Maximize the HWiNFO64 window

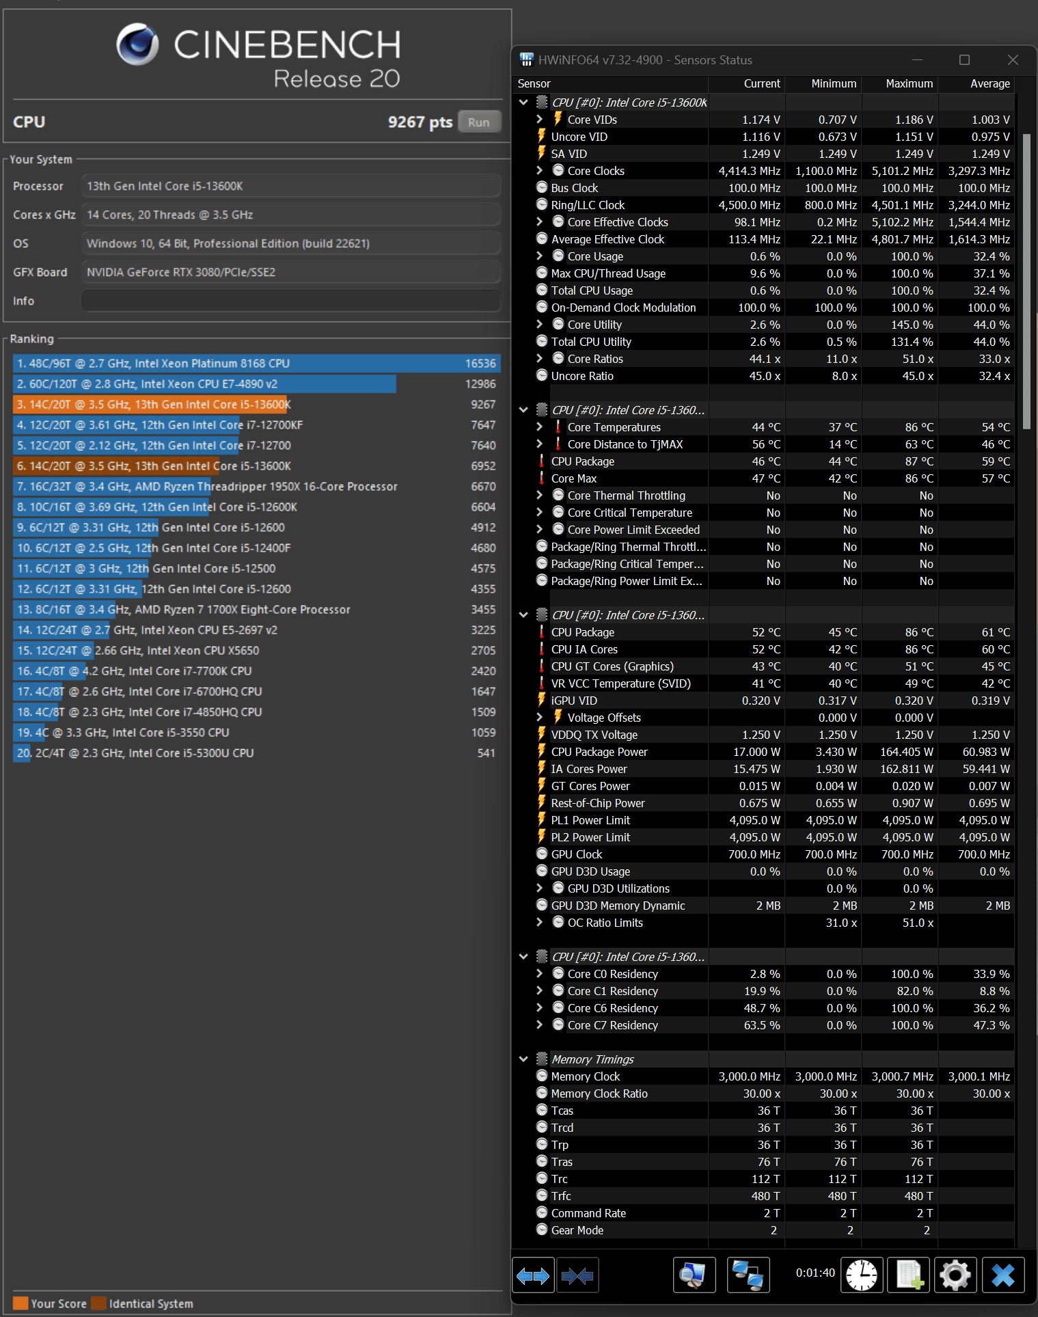(964, 60)
